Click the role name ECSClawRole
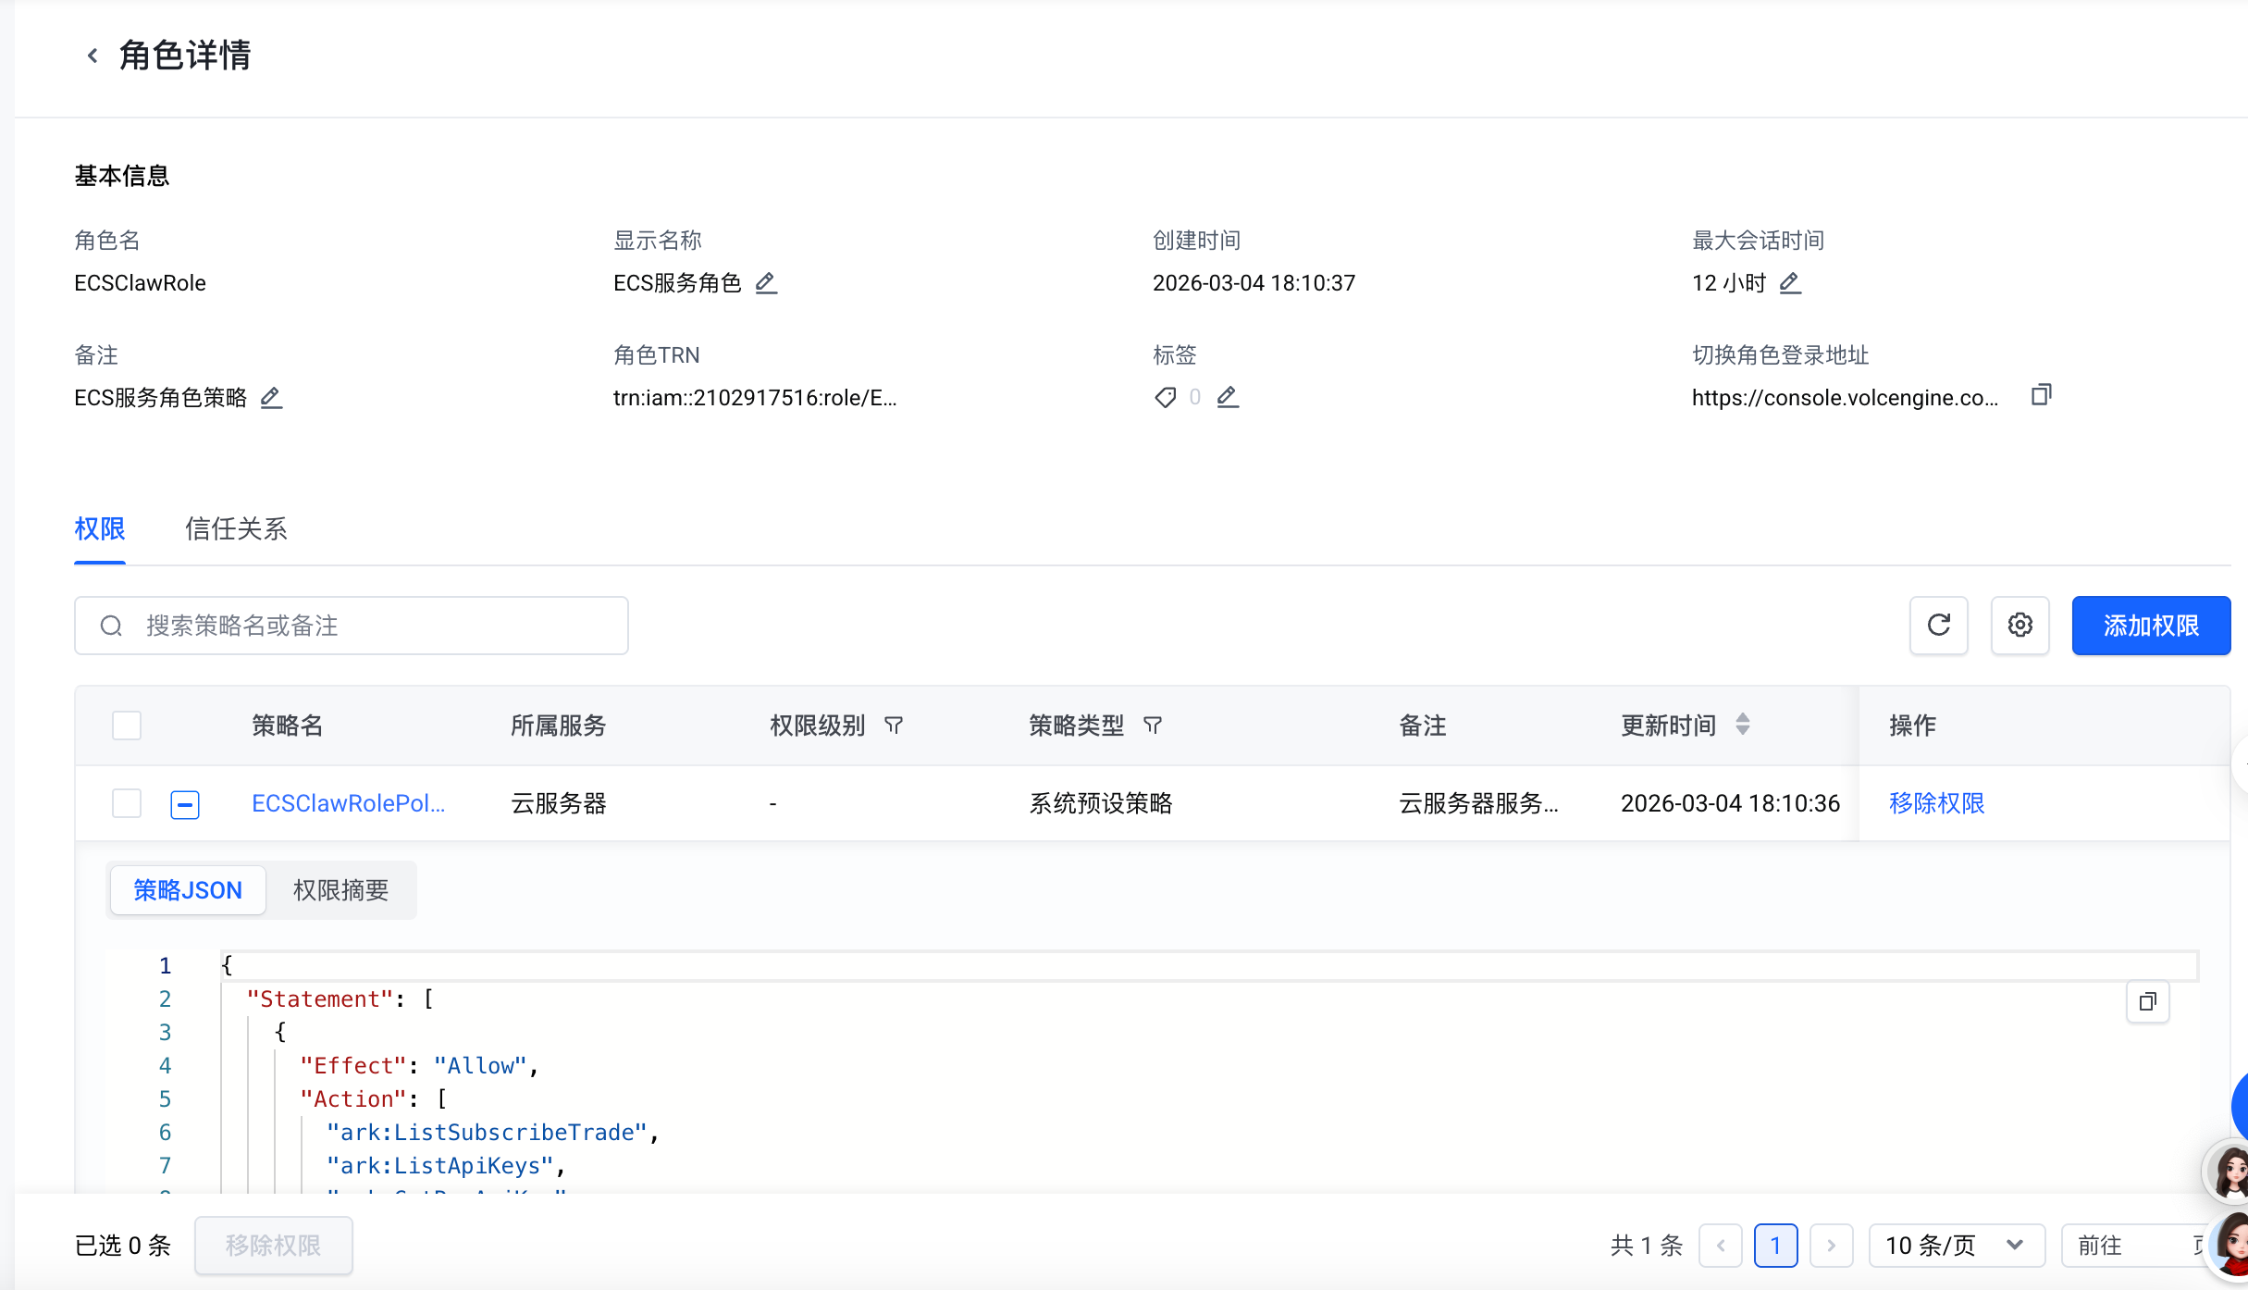The width and height of the screenshot is (2248, 1290). click(x=140, y=283)
